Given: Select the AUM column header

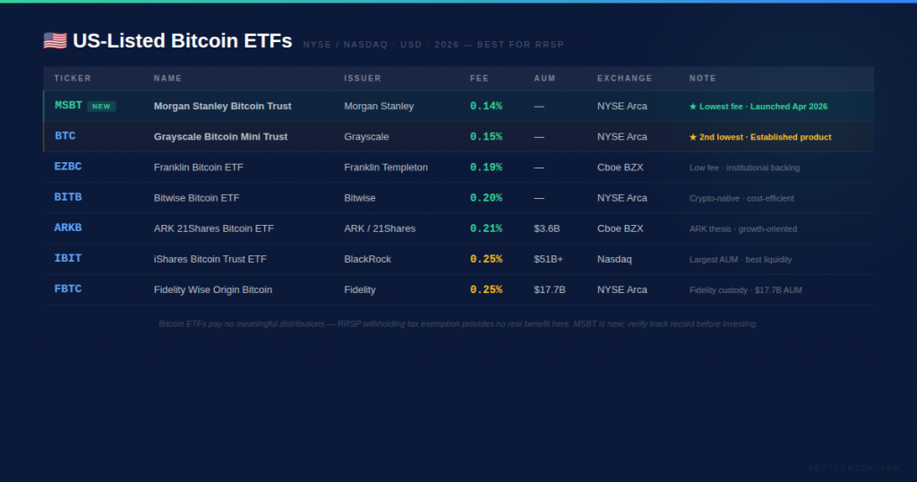Looking at the screenshot, I should pos(545,78).
